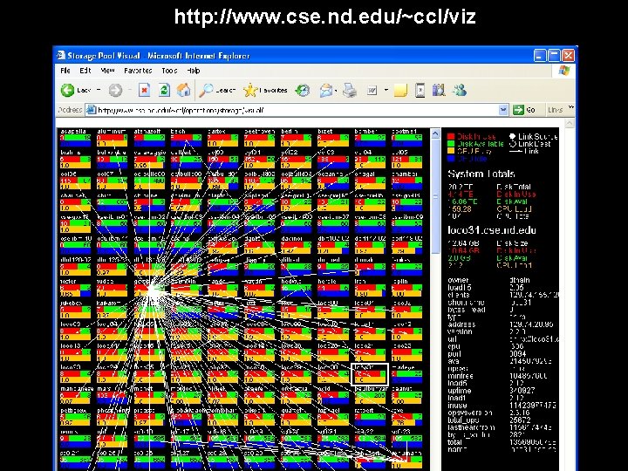Click the page icon in address bar

(92, 110)
